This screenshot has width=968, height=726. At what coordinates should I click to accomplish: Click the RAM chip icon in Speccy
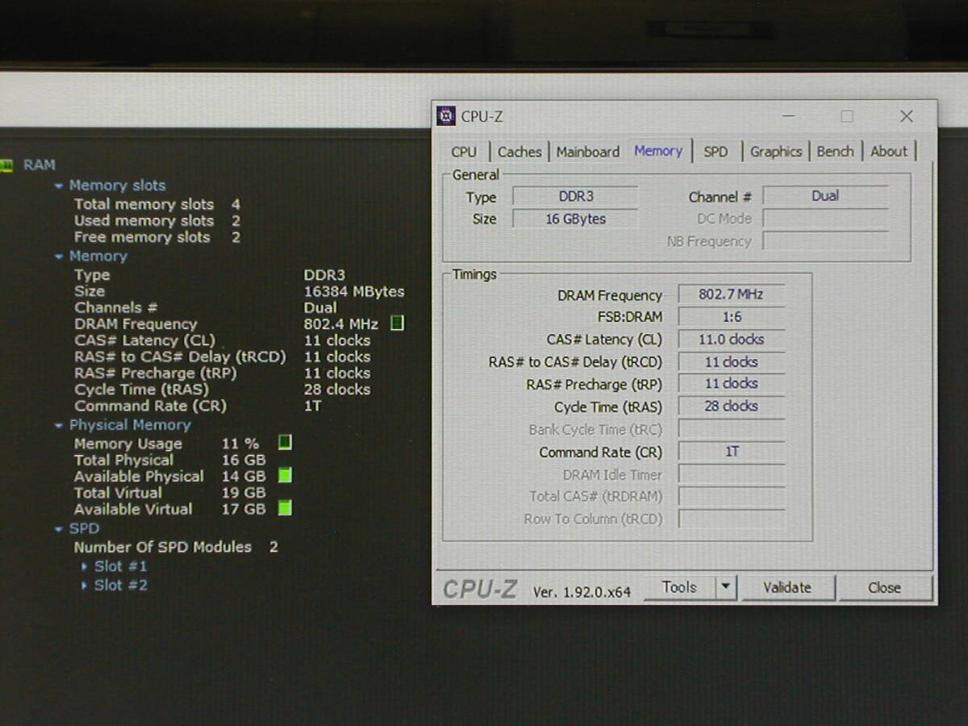pos(6,165)
